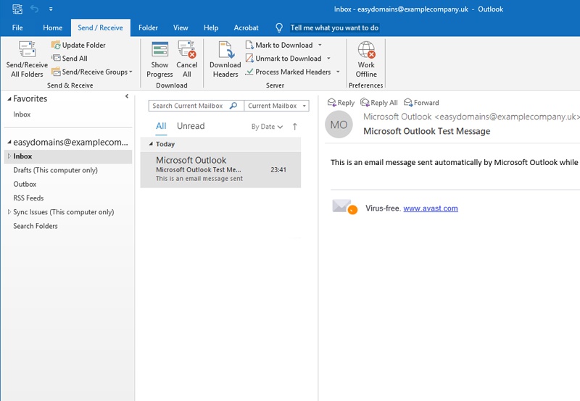Viewport: 580px width, 401px height.
Task: Open Send/Receive Groups dropdown
Action: (92, 72)
